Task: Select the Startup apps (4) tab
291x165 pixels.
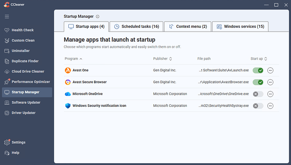Action: [x=86, y=27]
